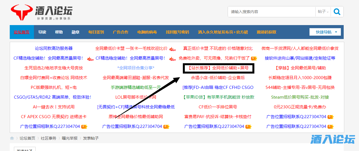Screen dimensions: 359x151
Task: Open the 论坛同款高防服务器 link
Action: (x=54, y=48)
